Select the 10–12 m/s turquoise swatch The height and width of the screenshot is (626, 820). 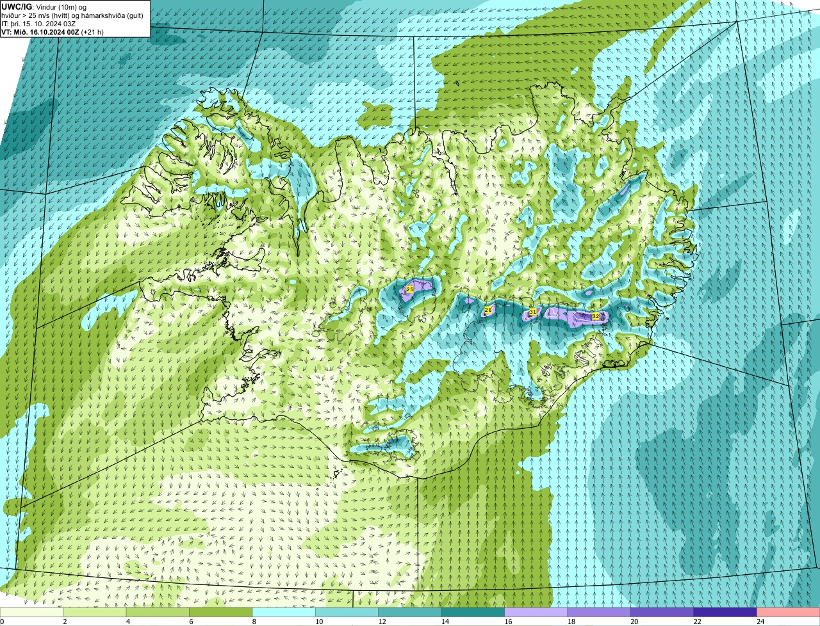pyautogui.click(x=347, y=612)
